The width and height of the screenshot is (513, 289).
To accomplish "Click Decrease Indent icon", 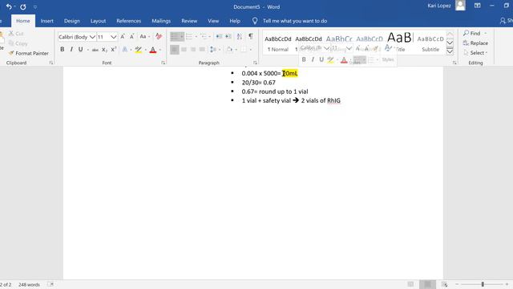I will (219, 37).
